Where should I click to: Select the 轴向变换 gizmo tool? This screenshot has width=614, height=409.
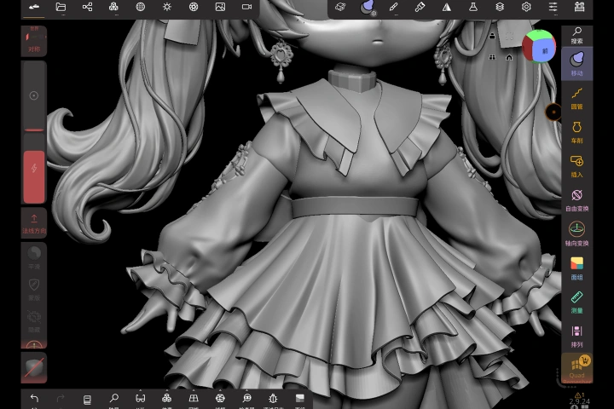click(x=576, y=234)
